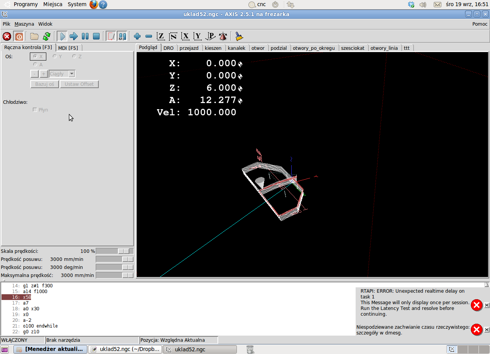Select the X axis radio button
This screenshot has width=490, height=354.
tap(38, 56)
